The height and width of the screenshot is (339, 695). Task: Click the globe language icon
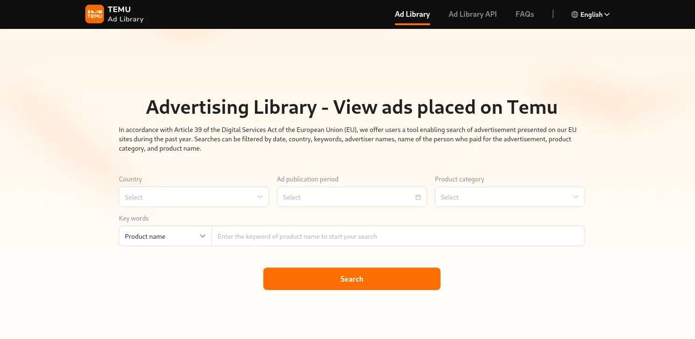click(x=575, y=14)
